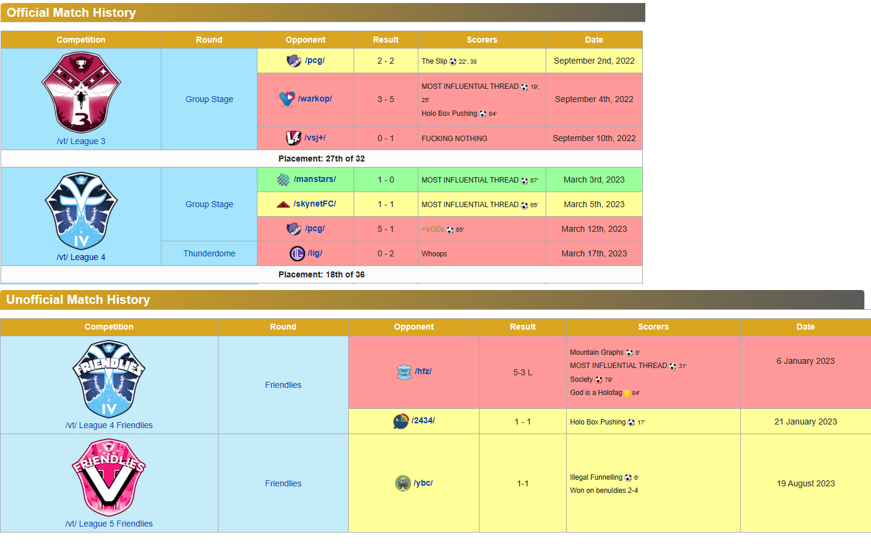This screenshot has width=871, height=556.
Task: Click the "21 January 2023" date cell
Action: 806,422
